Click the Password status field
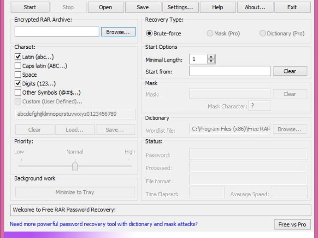Viewport: 318px width, 238px height. tap(248, 154)
